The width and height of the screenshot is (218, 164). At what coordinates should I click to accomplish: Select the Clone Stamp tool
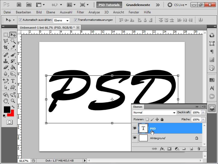(x=5, y=61)
